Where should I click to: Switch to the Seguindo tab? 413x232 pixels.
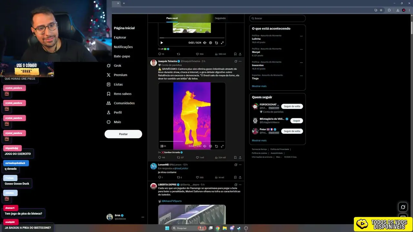coord(220,18)
